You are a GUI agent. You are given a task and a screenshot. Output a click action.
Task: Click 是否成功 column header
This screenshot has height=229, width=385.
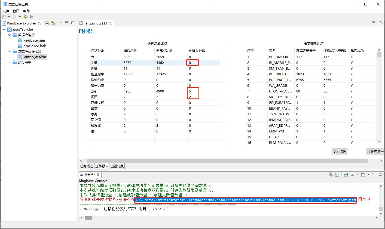pos(363,51)
